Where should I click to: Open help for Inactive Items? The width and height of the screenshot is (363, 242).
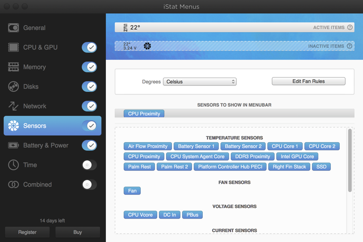350,46
